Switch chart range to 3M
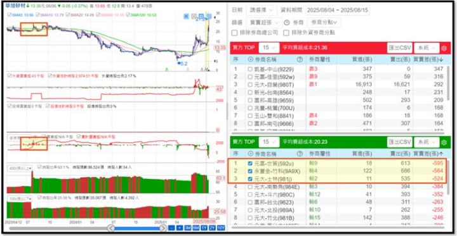 pyautogui.click(x=188, y=228)
